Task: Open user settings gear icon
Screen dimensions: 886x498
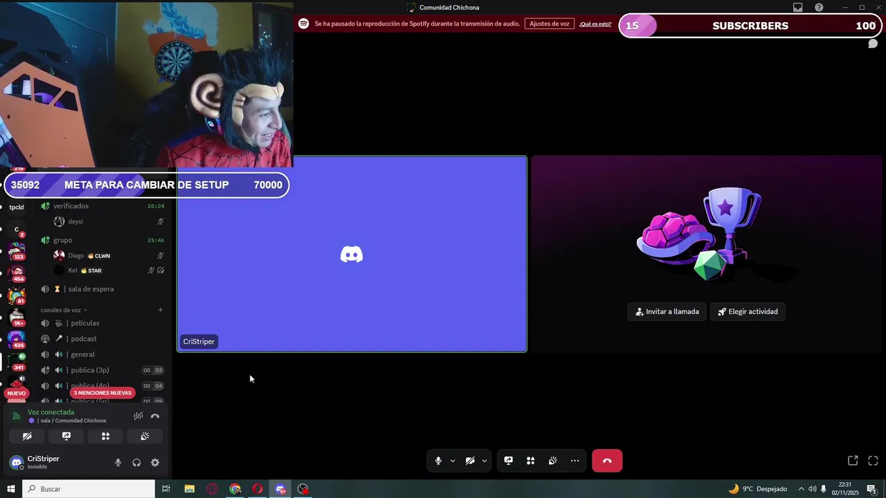Action: [x=155, y=463]
